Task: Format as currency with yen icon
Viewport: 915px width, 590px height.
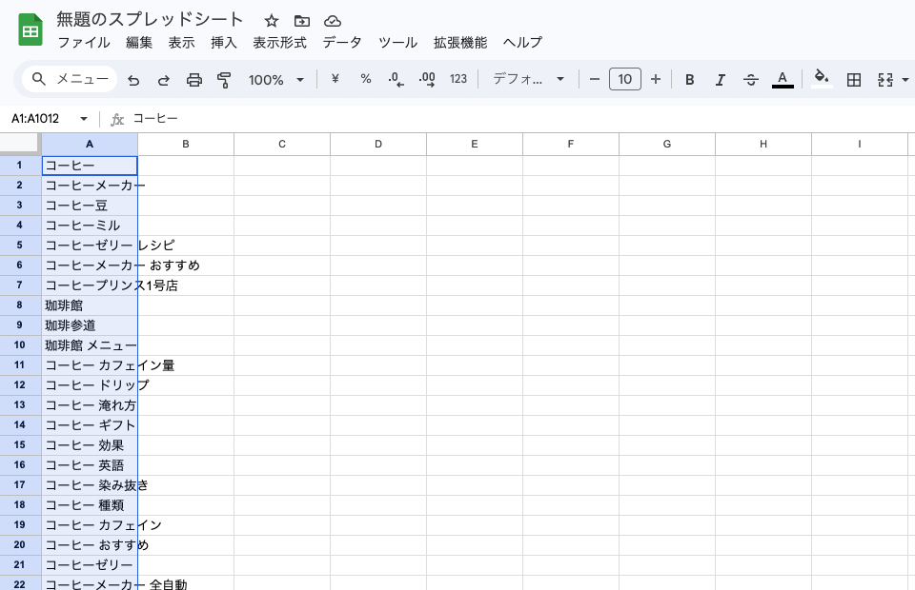Action: pos(335,79)
